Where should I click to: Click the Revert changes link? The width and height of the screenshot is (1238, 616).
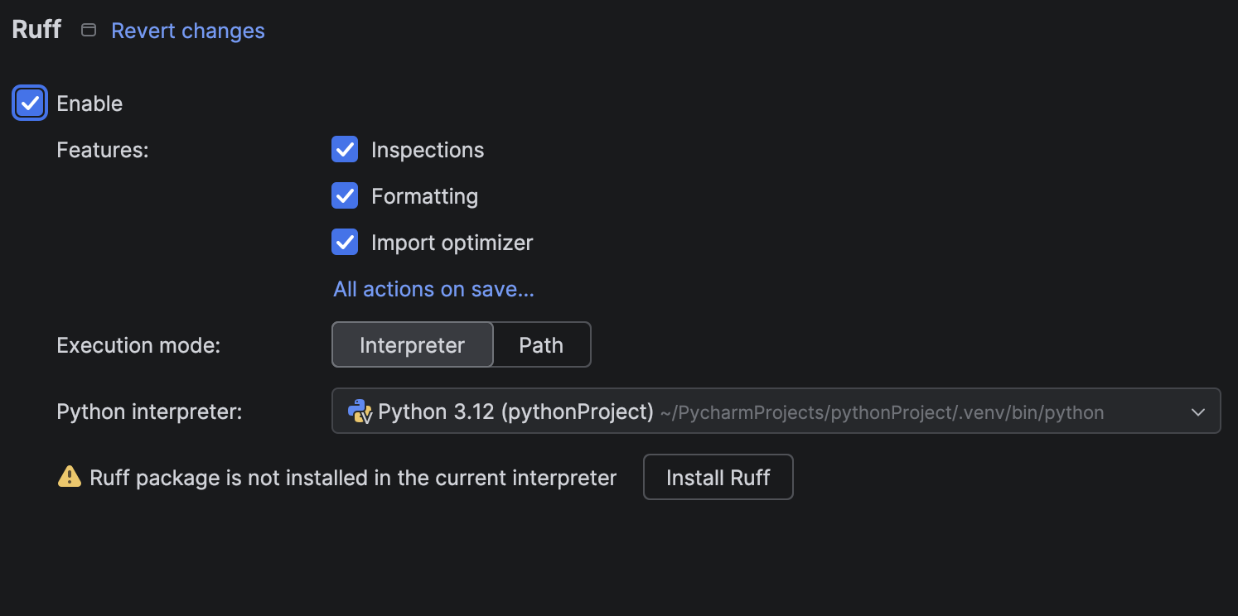coord(187,31)
